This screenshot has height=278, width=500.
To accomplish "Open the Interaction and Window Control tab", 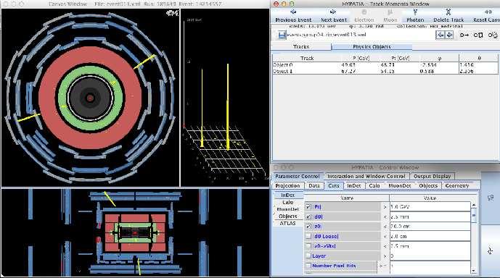I will [x=366, y=176].
